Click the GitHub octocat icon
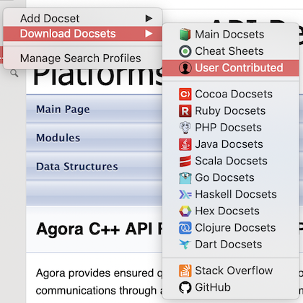This screenshot has width=303, height=303. [x=185, y=287]
